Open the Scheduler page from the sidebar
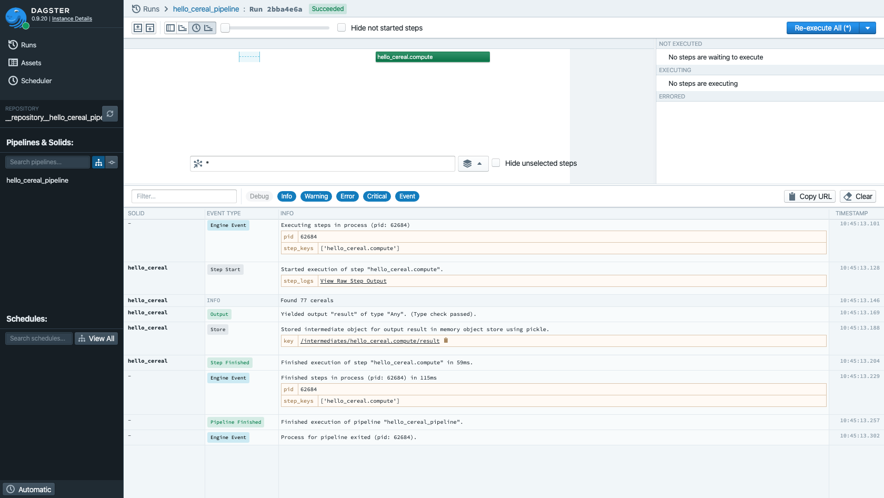 pyautogui.click(x=30, y=81)
